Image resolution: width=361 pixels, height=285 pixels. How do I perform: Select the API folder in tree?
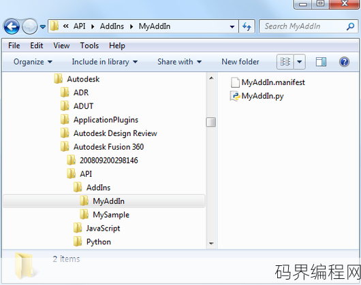click(x=86, y=174)
